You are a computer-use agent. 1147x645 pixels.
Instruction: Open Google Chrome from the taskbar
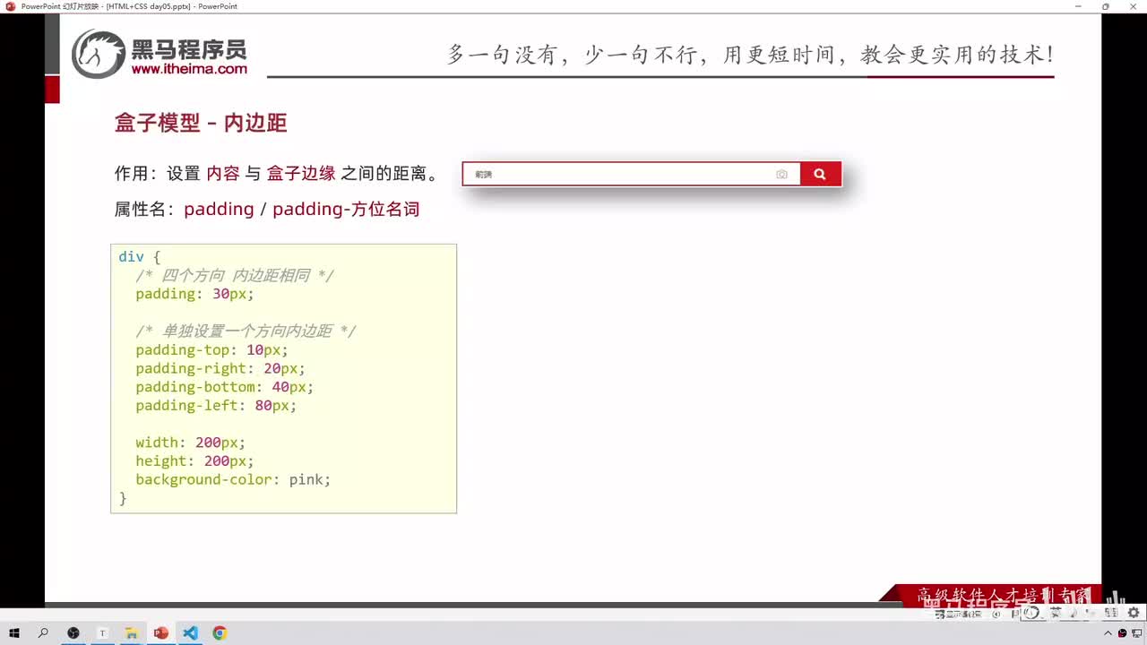click(x=220, y=633)
